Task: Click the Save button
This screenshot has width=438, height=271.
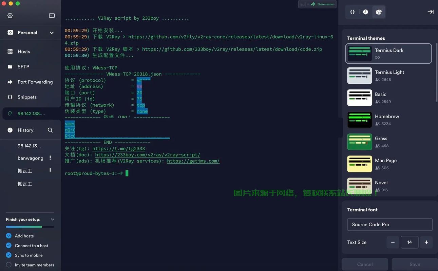Action: tap(415, 264)
